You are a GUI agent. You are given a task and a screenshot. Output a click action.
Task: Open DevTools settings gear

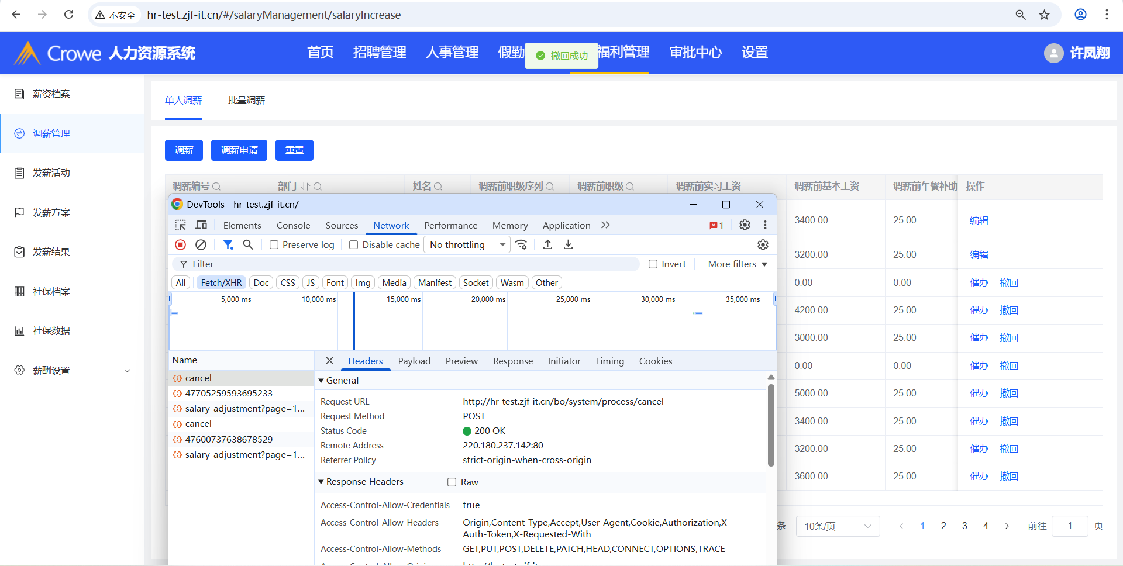pos(745,225)
